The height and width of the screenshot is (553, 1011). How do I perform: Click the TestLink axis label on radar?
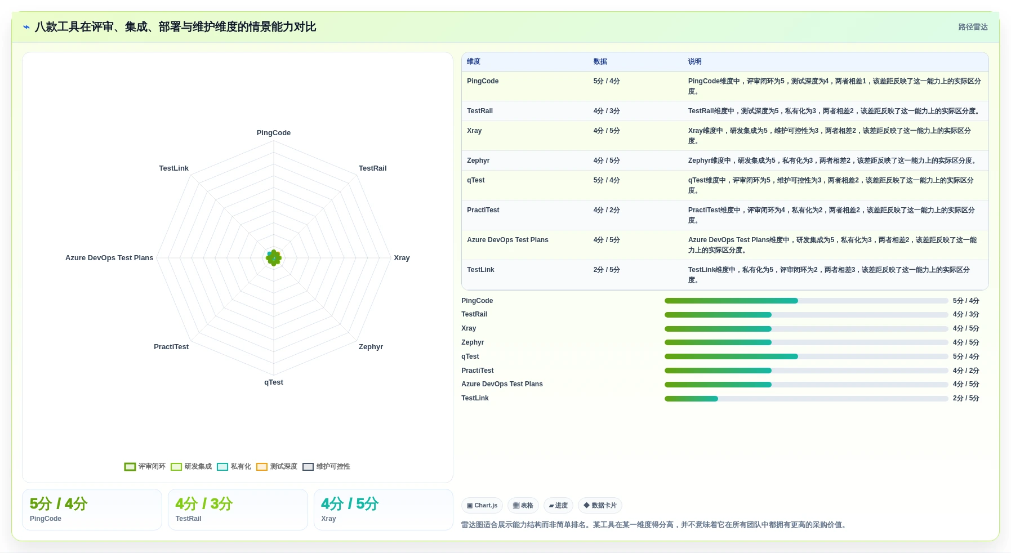point(173,168)
